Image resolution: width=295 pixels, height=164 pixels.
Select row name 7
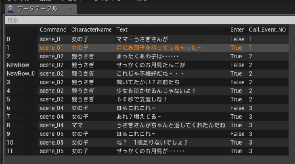(x=8, y=117)
